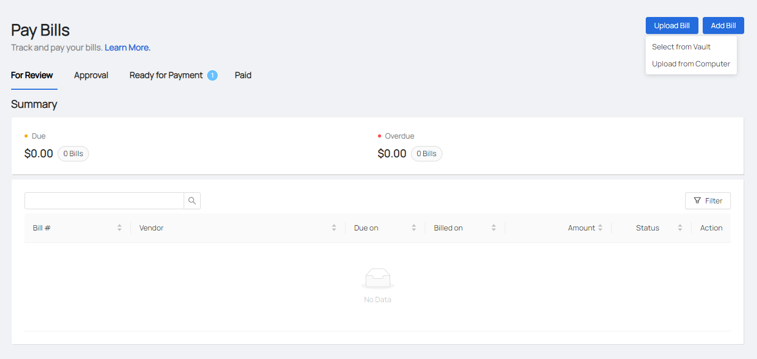Switch to the Approval tab
Viewport: 757px width, 359px height.
click(91, 75)
